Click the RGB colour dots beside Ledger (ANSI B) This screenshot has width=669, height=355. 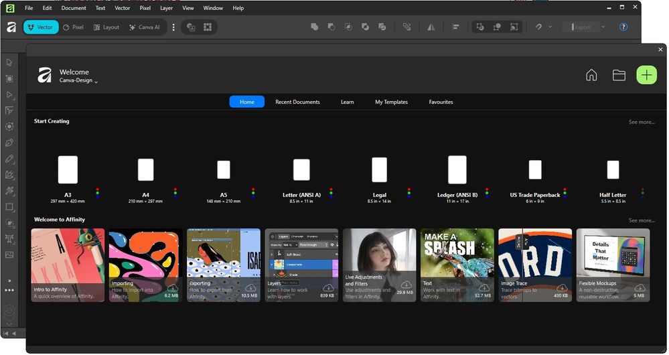[x=487, y=193]
